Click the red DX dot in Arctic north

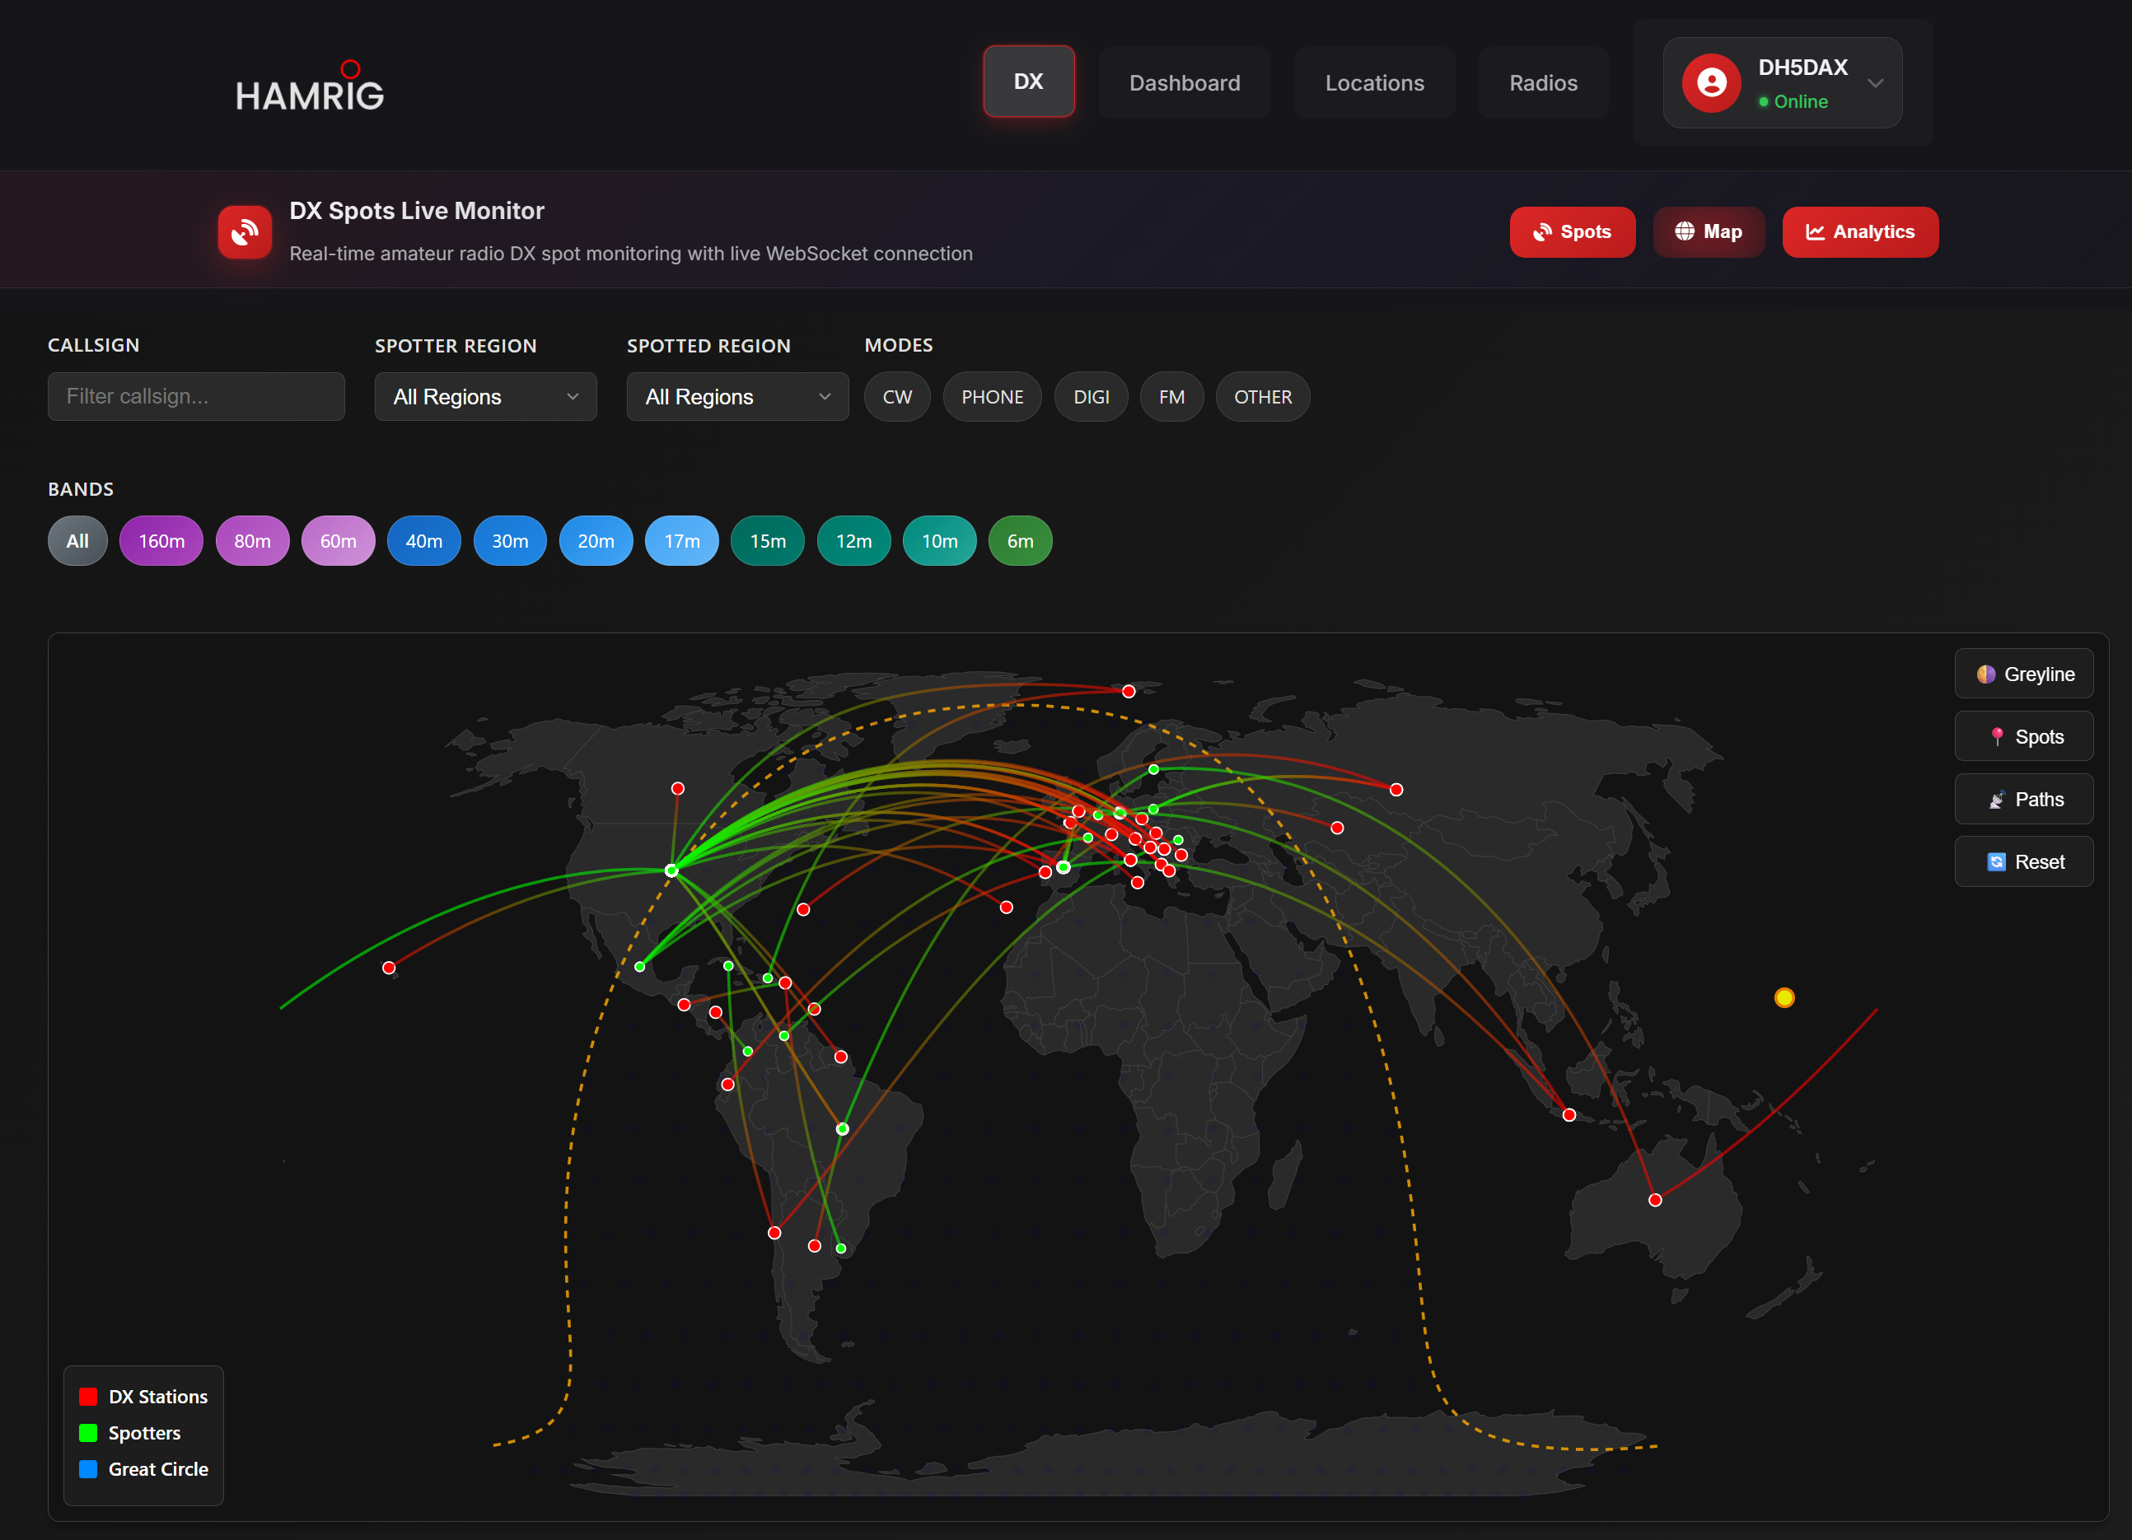[x=1128, y=692]
